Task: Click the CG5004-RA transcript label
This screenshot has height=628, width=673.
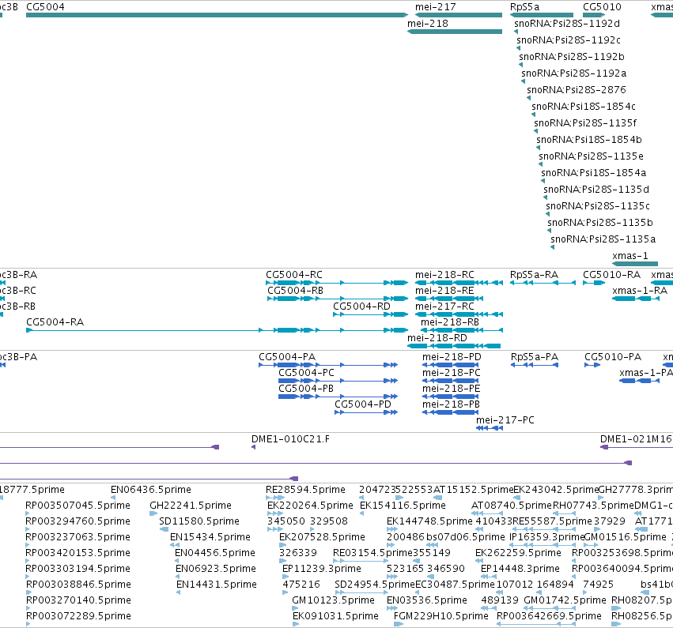Action: click(x=55, y=322)
